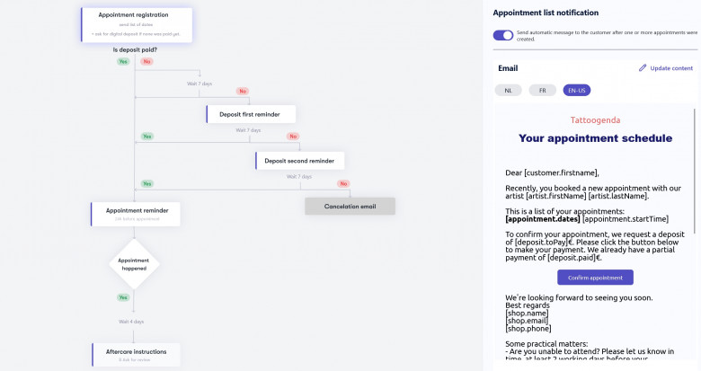The height and width of the screenshot is (371, 701).
Task: Click the Yes badge under Is deposit paid
Action: (x=123, y=61)
